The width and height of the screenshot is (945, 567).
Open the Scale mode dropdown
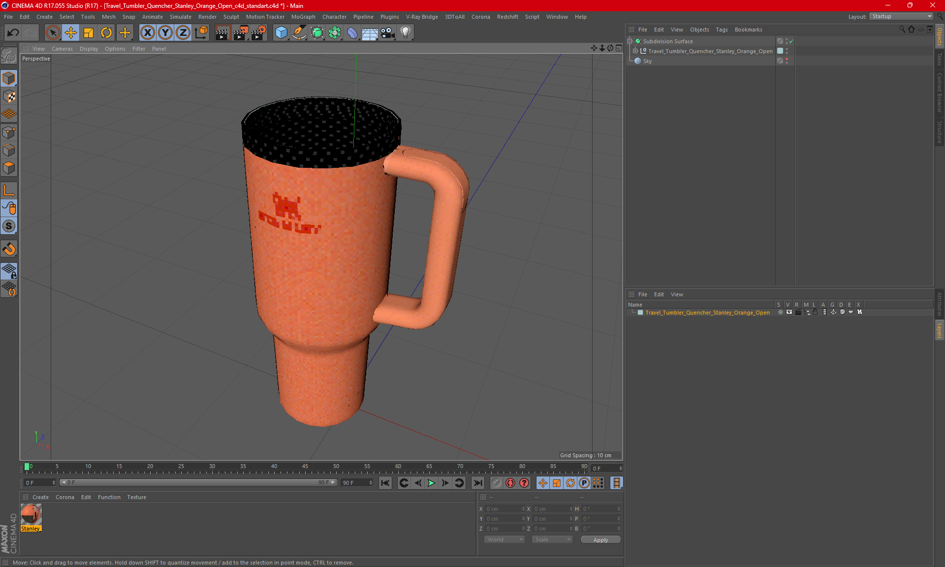pos(552,539)
